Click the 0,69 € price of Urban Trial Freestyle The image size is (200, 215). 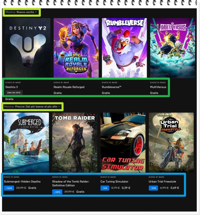tap(175, 188)
